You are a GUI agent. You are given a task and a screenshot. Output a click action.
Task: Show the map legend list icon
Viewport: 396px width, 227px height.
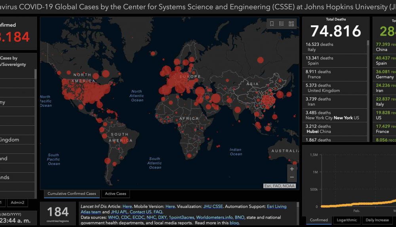click(282, 24)
